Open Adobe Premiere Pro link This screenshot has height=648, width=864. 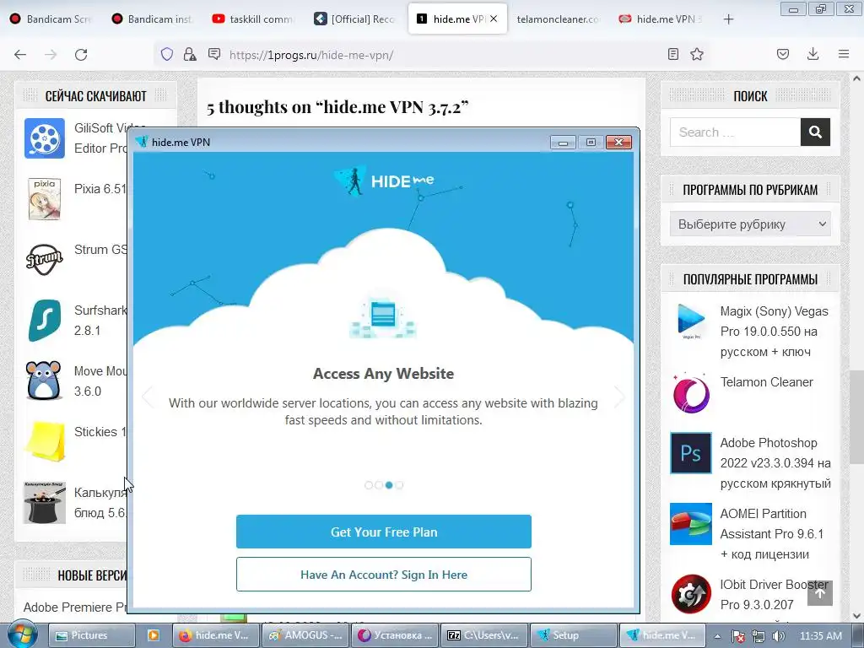click(75, 607)
